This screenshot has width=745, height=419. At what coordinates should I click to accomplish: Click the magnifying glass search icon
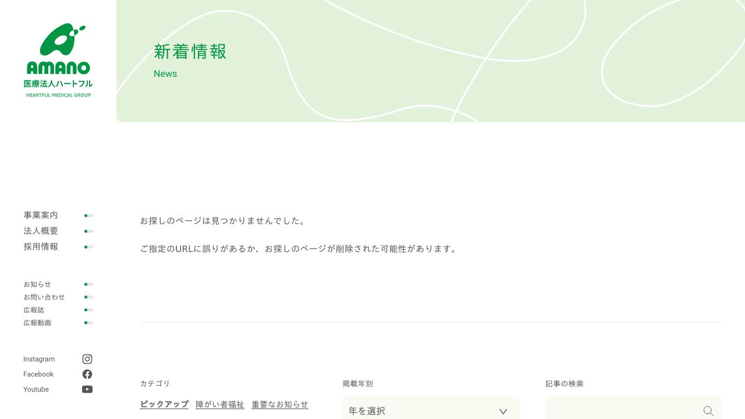[x=708, y=411]
